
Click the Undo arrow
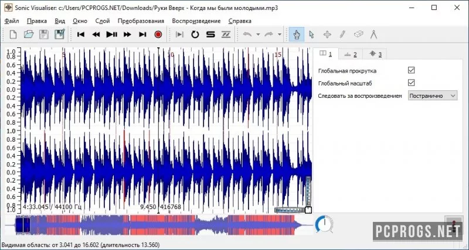coord(247,35)
